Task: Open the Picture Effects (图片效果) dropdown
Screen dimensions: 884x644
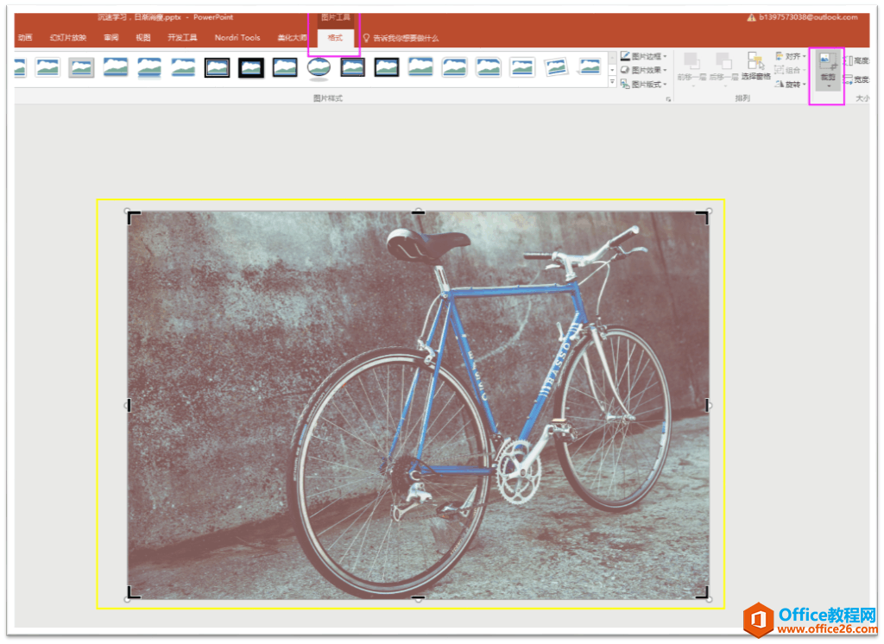Action: click(x=644, y=70)
